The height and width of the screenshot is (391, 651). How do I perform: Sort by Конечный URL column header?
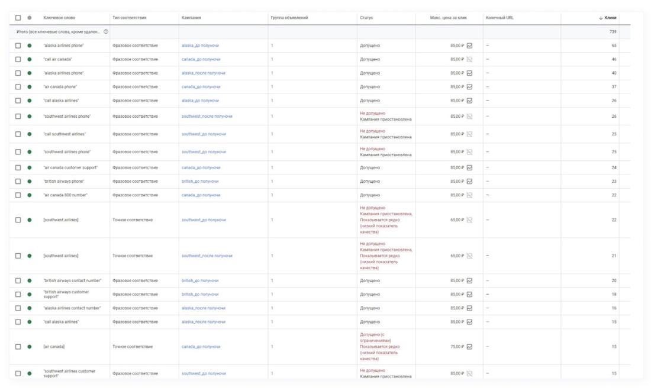pos(499,18)
